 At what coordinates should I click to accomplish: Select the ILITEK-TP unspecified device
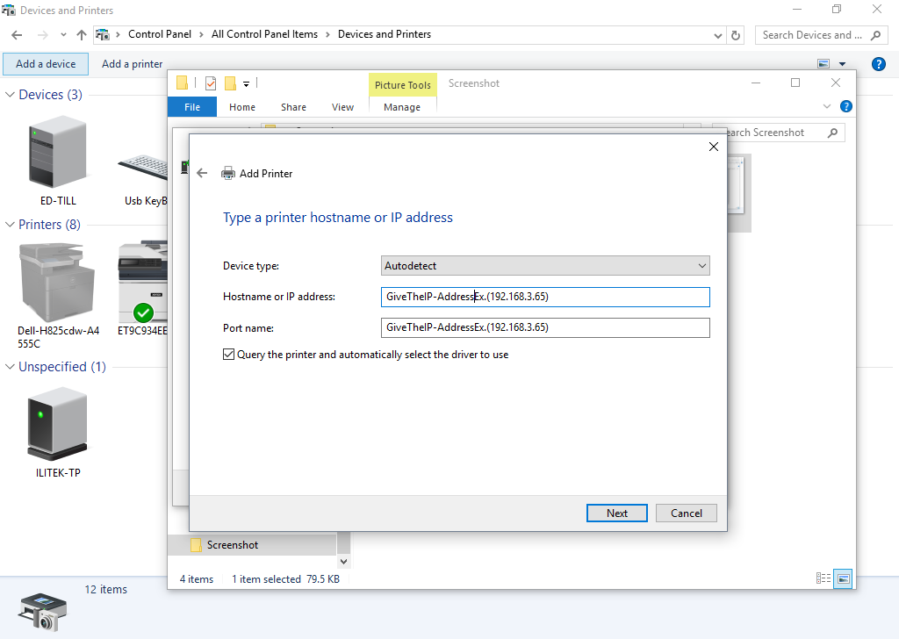coord(58,425)
